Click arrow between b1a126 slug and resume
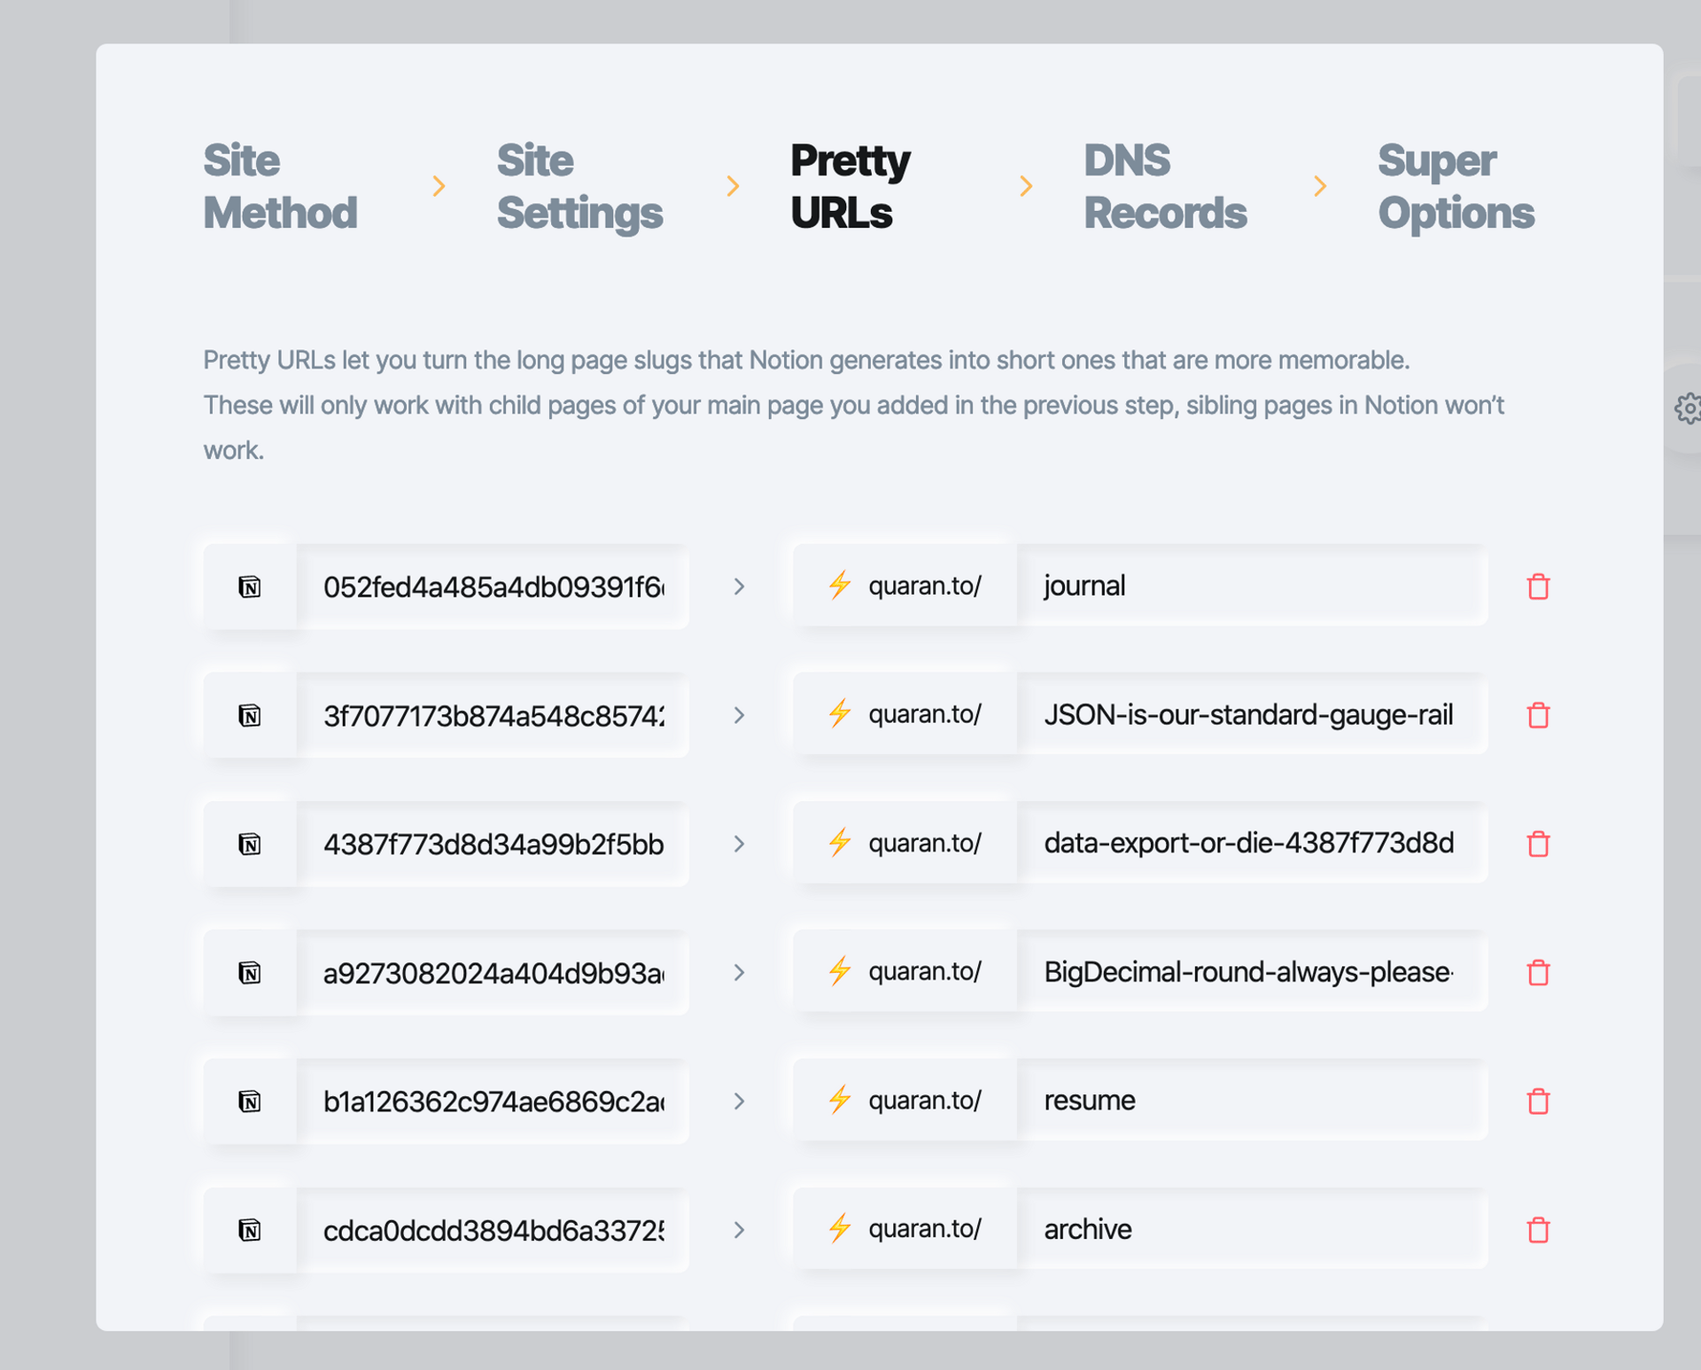Viewport: 1701px width, 1370px height. pos(739,1101)
